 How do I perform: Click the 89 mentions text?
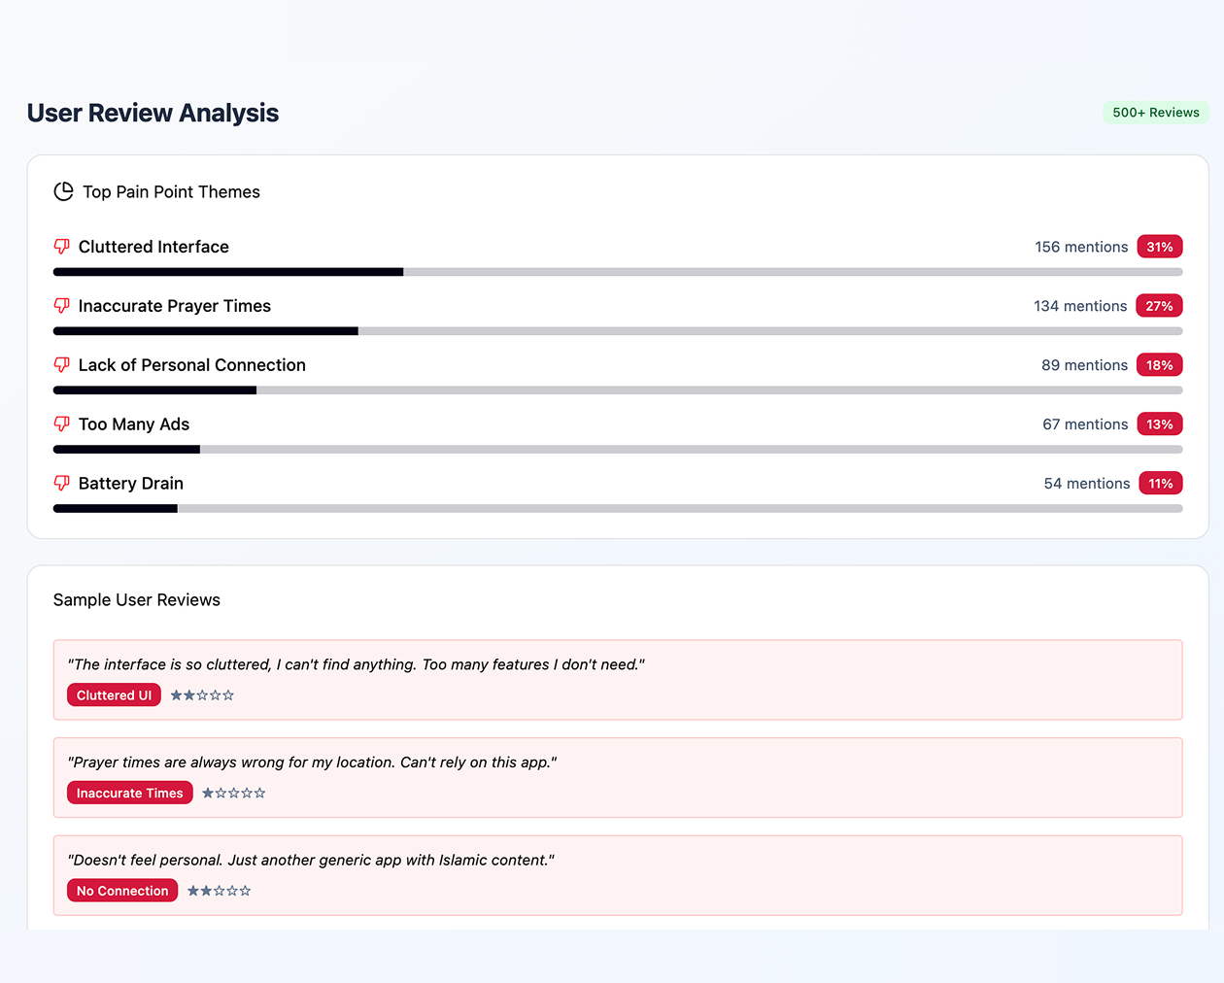1084,365
